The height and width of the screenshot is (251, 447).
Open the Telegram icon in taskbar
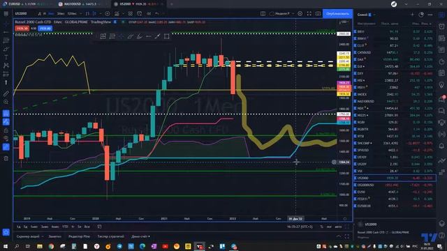tap(119, 246)
